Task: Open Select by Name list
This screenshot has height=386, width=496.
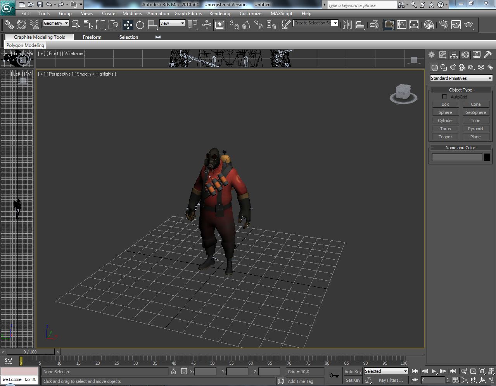Action: [x=88, y=25]
